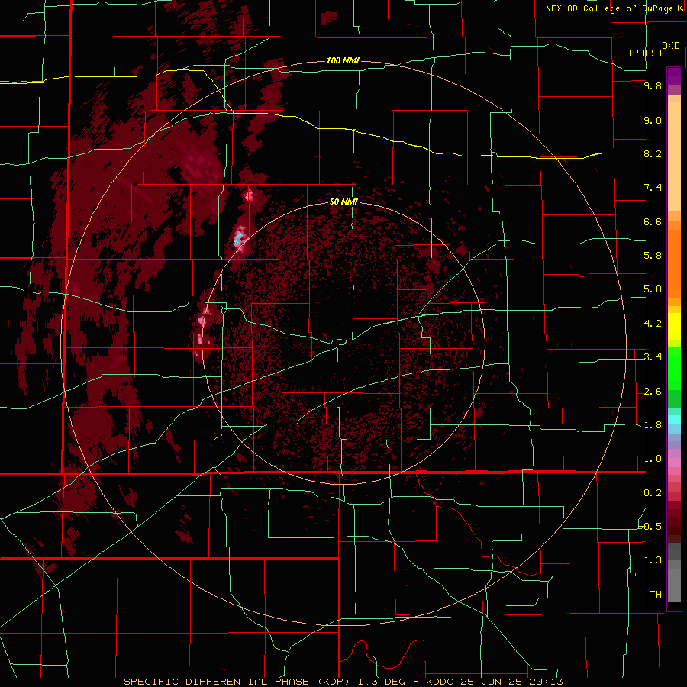Click the -1.3 scale value
The image size is (687, 687).
[x=650, y=560]
